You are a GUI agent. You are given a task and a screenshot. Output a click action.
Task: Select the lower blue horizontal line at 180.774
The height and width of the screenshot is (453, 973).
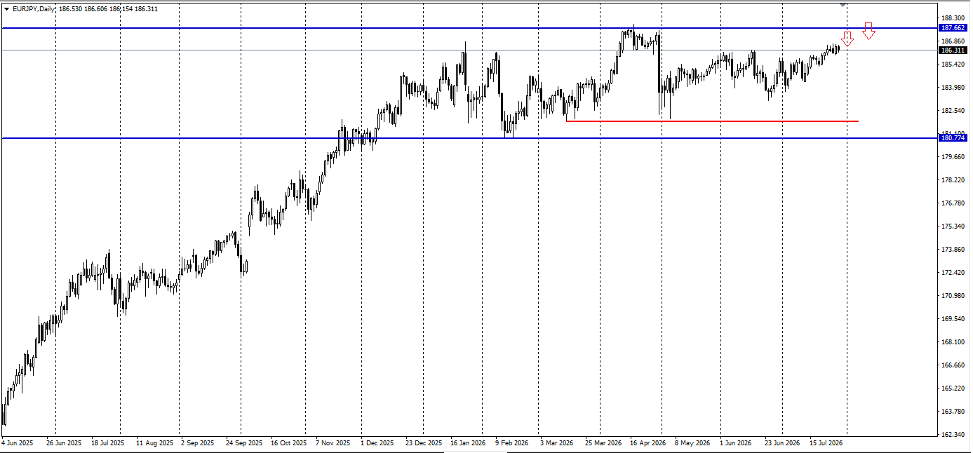click(469, 138)
